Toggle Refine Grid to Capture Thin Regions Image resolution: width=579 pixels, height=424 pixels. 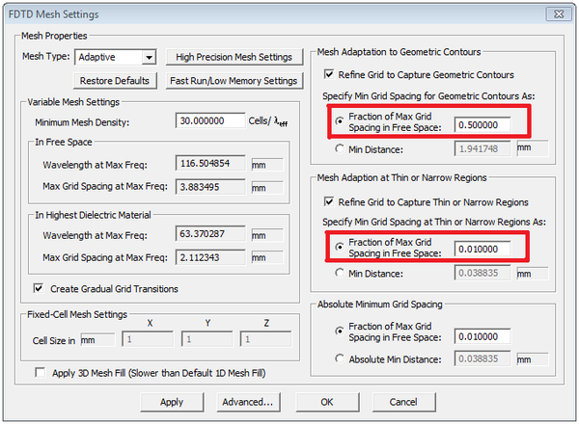coord(331,201)
